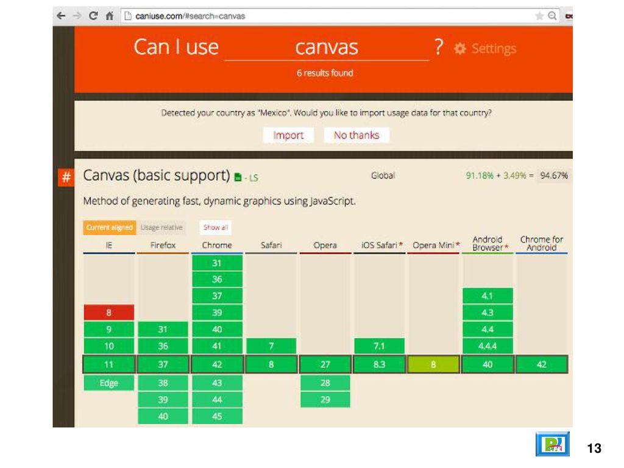The image size is (624, 468).
Task: Reload the page with the refresh icon
Action: pyautogui.click(x=93, y=16)
